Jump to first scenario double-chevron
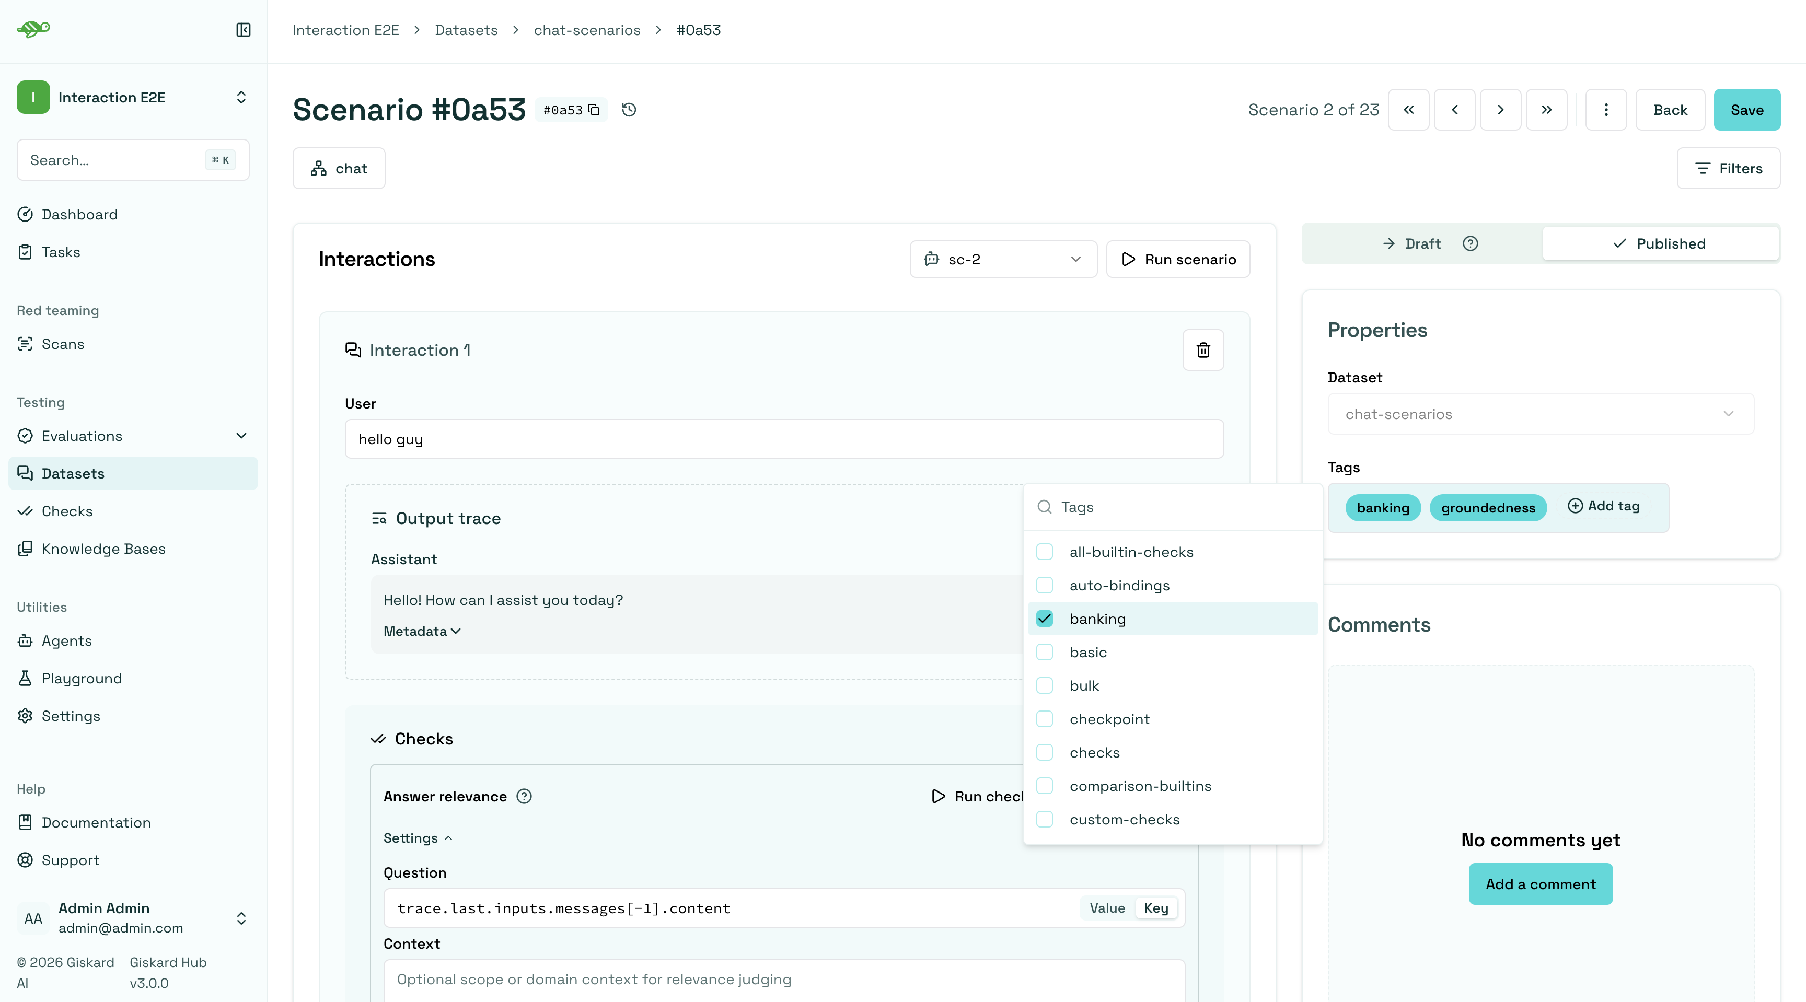Viewport: 1806px width, 1002px height. [x=1408, y=110]
